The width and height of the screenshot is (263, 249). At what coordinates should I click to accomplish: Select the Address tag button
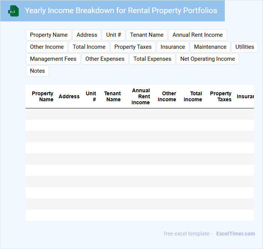click(x=87, y=35)
